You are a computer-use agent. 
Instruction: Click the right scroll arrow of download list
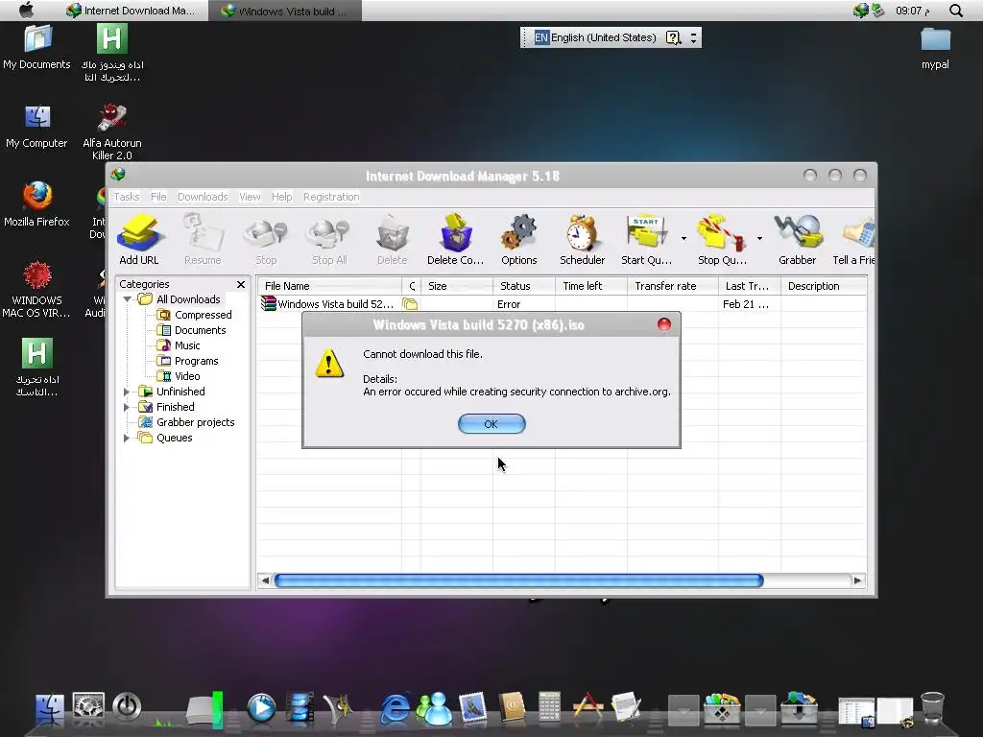click(x=857, y=581)
